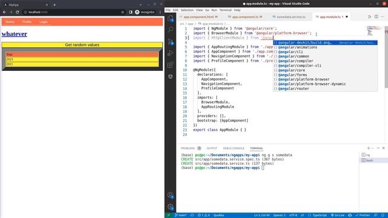
Task: Select @angular/animations suggestion
Action: [325, 47]
